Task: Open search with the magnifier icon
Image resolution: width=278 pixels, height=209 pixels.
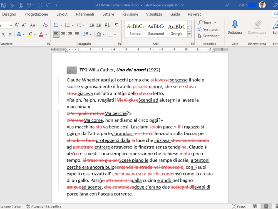Action: click(226, 5)
